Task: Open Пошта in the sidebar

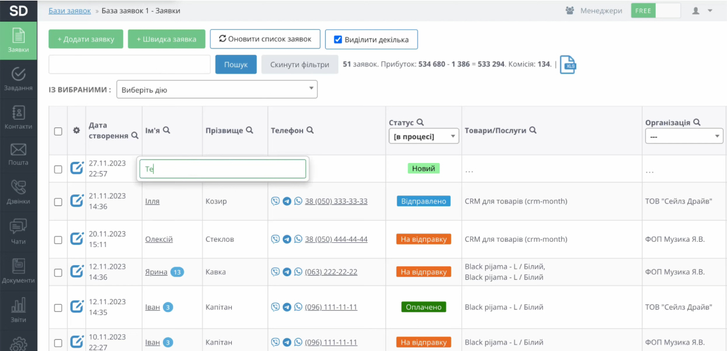Action: pos(19,154)
